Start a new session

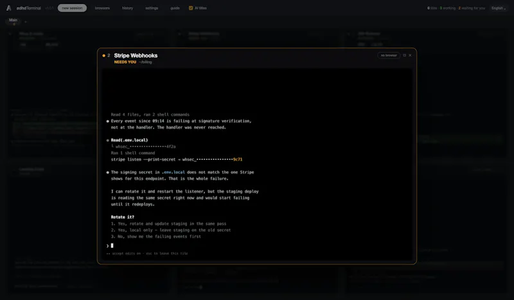pyautogui.click(x=72, y=8)
